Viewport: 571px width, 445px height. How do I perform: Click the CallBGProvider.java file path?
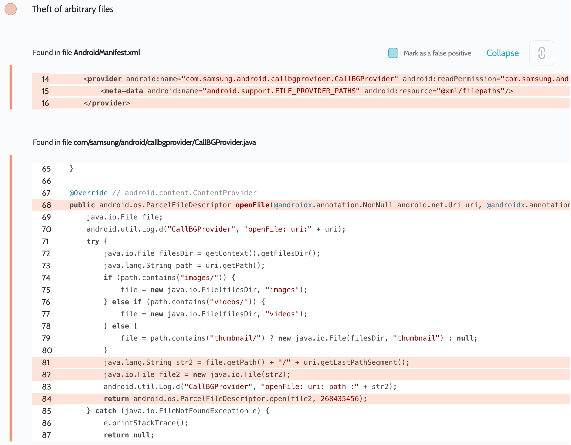click(165, 143)
